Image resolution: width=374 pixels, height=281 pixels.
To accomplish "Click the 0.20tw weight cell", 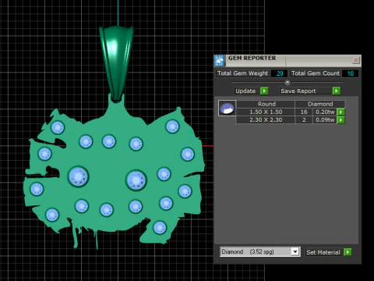I will click(325, 112).
